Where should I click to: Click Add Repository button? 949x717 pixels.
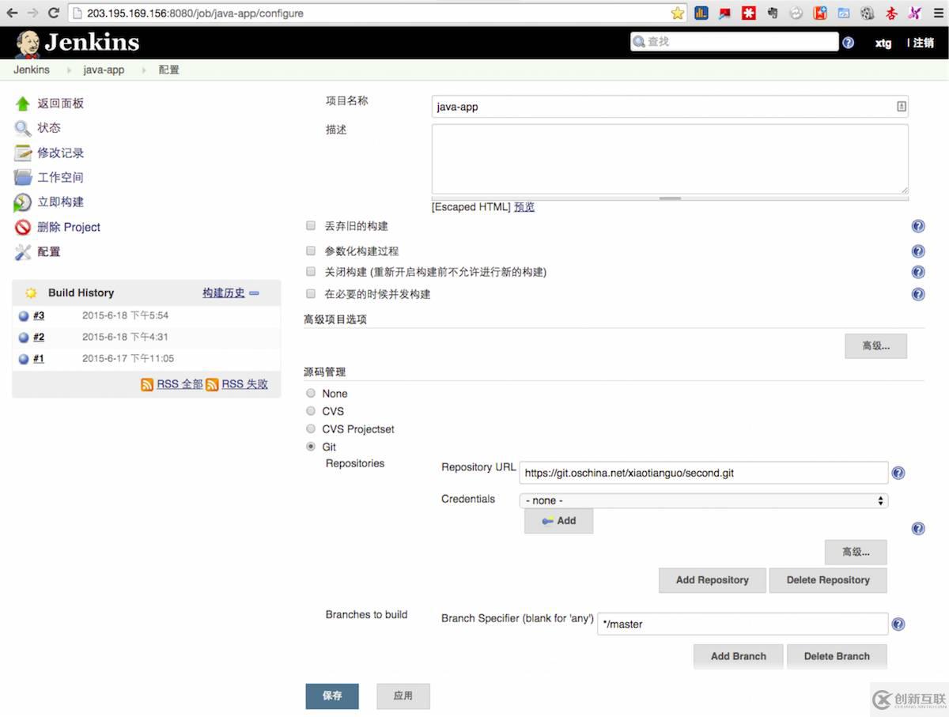click(x=713, y=580)
